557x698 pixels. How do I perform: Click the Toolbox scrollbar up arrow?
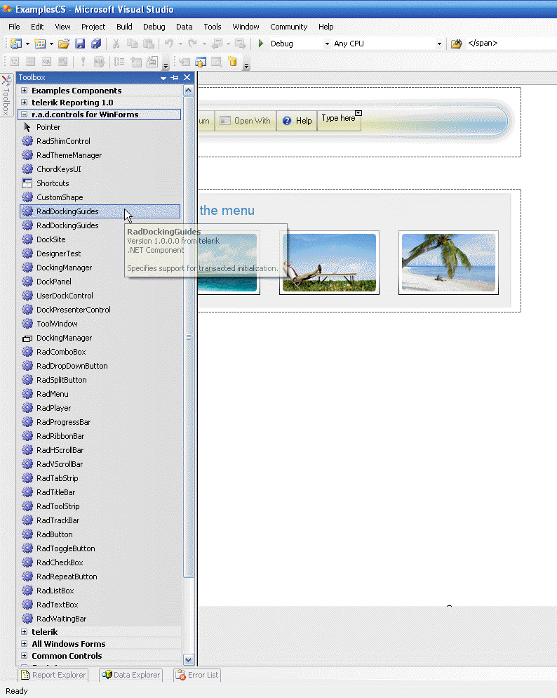(189, 91)
